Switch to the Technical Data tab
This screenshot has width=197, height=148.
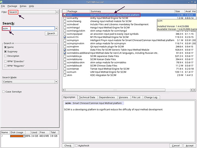(87, 97)
